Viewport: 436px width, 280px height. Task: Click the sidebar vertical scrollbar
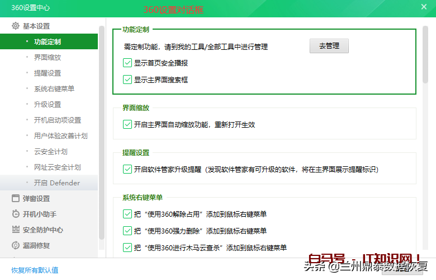[102, 133]
